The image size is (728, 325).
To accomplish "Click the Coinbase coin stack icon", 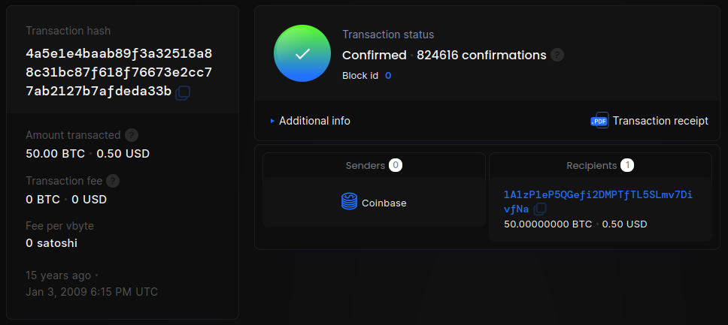I will (x=349, y=203).
